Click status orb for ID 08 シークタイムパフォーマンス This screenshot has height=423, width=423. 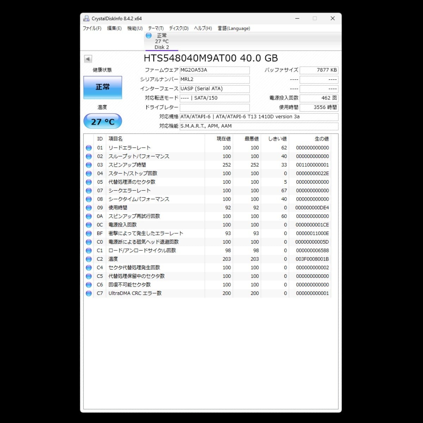tap(89, 199)
